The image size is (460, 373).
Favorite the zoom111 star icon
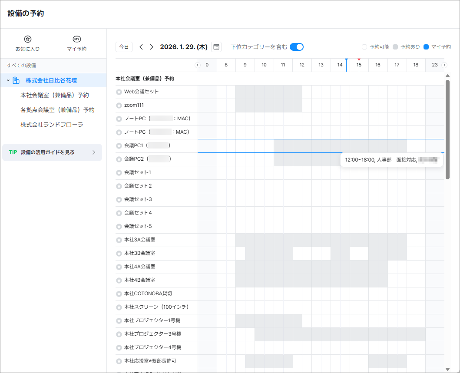point(119,106)
